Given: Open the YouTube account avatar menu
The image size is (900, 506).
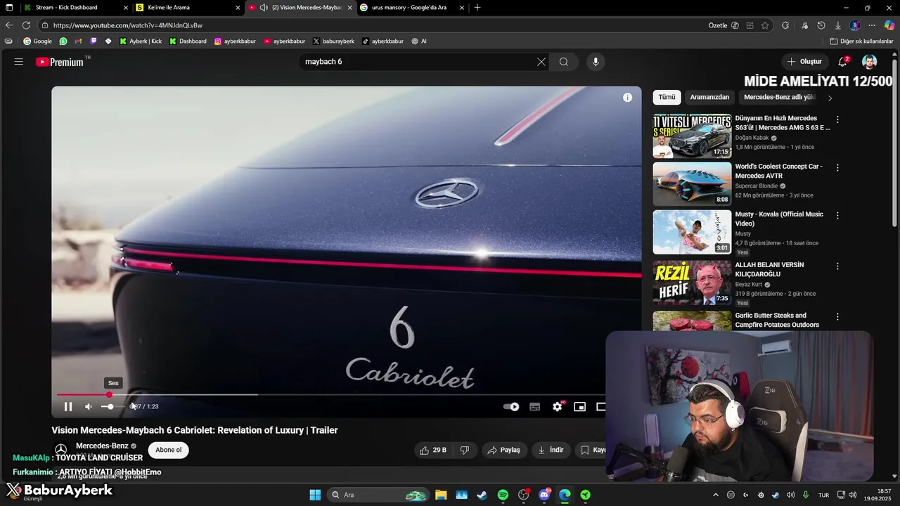Looking at the screenshot, I should coord(870,62).
